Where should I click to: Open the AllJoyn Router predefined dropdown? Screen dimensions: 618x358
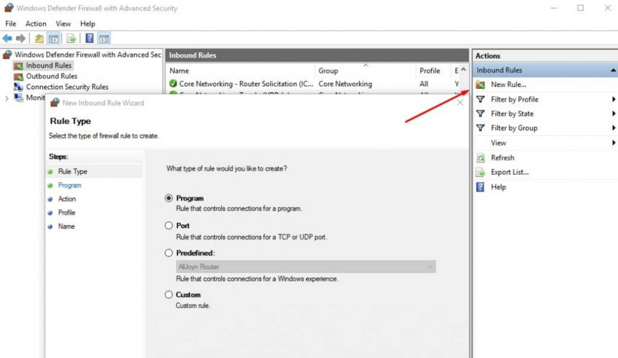429,267
